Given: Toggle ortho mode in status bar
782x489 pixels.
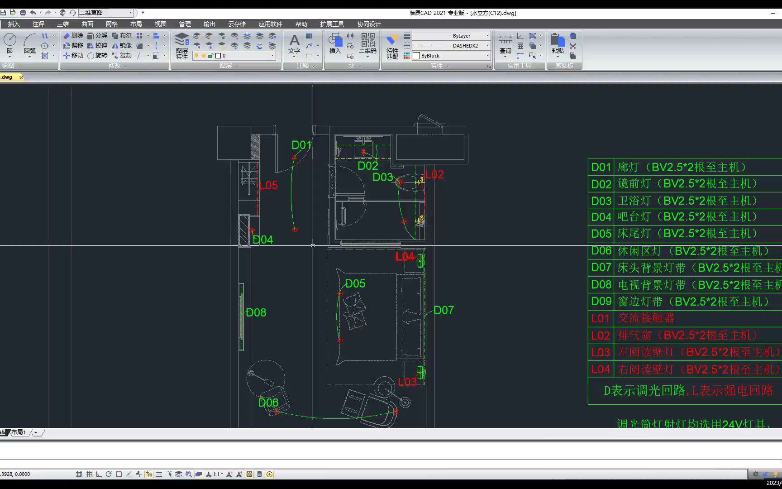Looking at the screenshot, I should tap(99, 474).
